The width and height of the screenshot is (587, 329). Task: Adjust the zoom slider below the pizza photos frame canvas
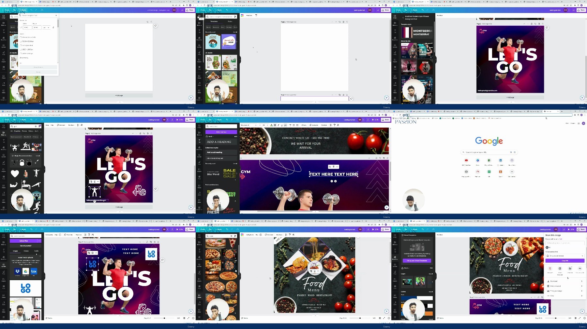[360, 318]
